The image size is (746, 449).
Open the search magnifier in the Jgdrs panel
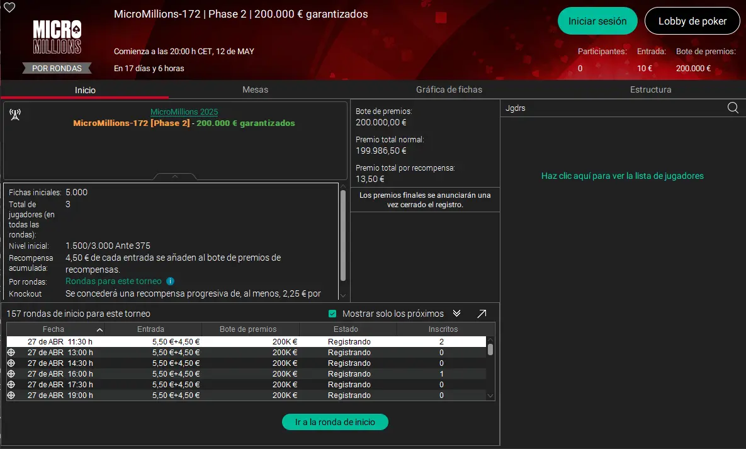(x=732, y=108)
